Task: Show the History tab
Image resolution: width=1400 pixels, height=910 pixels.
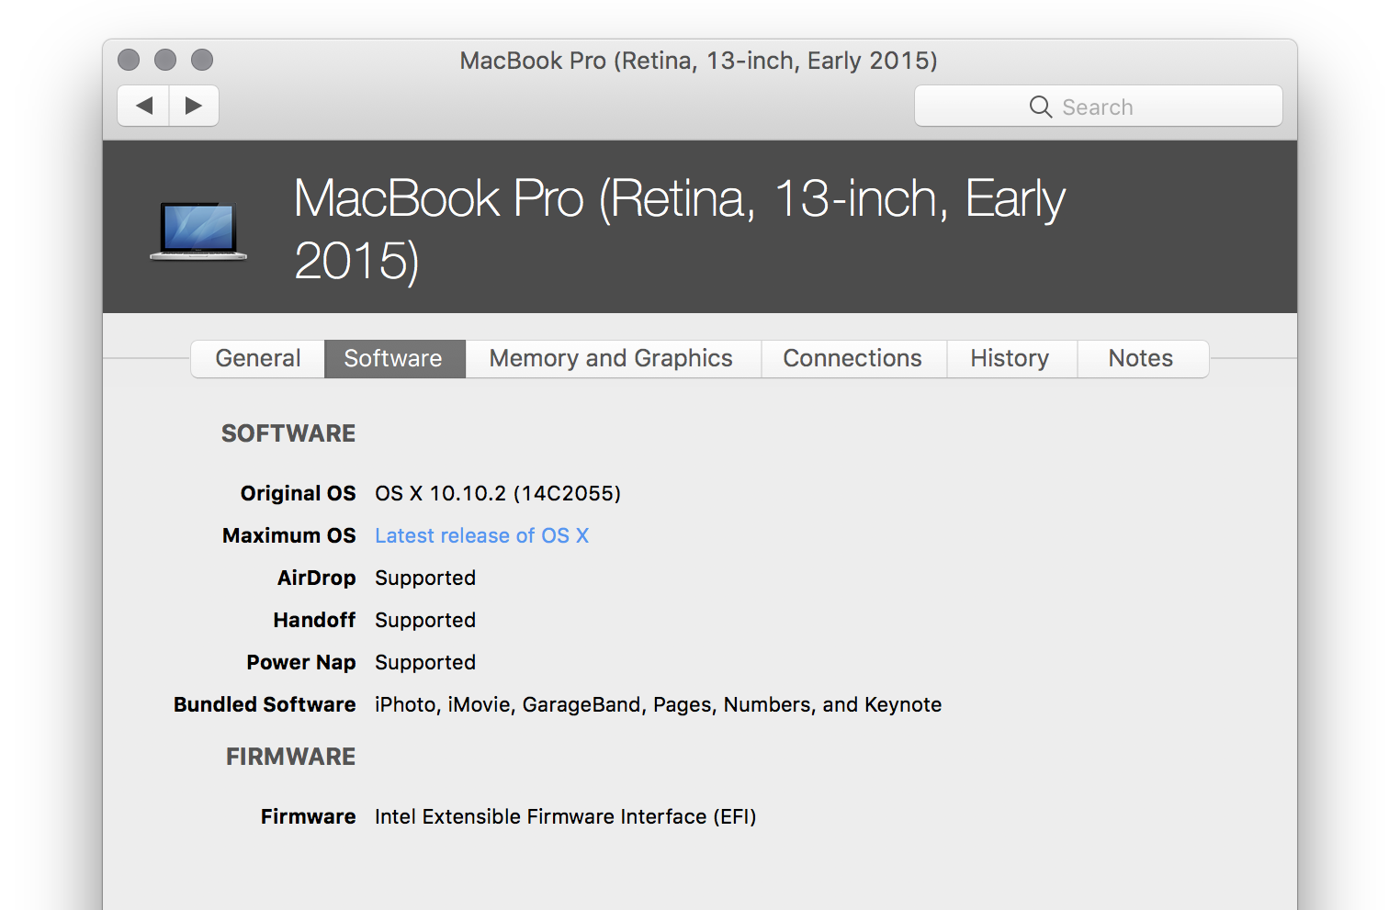Action: [1010, 358]
